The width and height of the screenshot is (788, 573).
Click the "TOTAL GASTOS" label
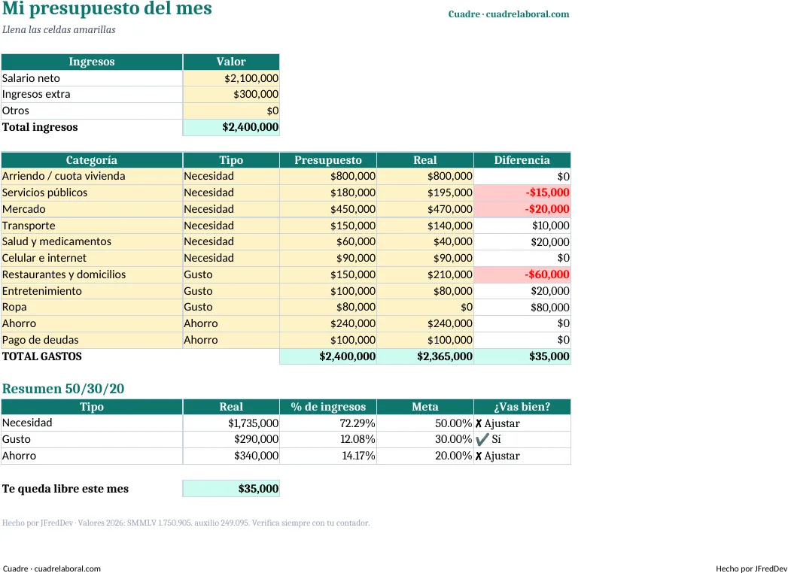[42, 356]
